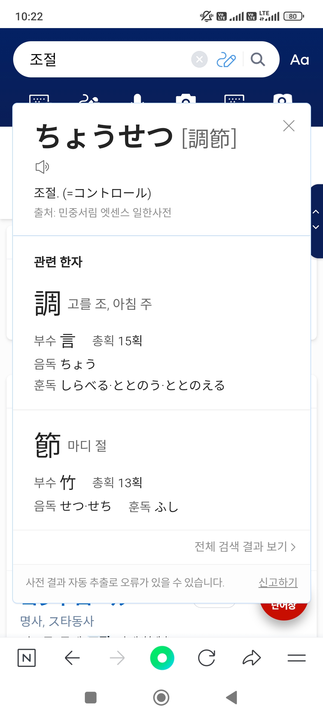Open the browser hamburger menu
The width and height of the screenshot is (323, 717).
click(x=296, y=658)
